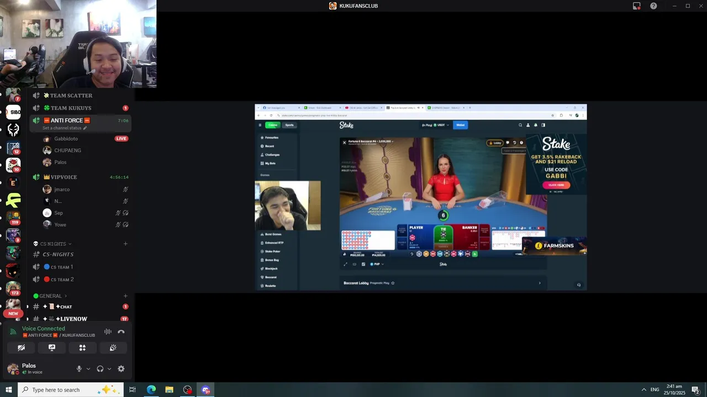Open the server icon with badge 12
The width and height of the screenshot is (707, 397).
pos(13,147)
